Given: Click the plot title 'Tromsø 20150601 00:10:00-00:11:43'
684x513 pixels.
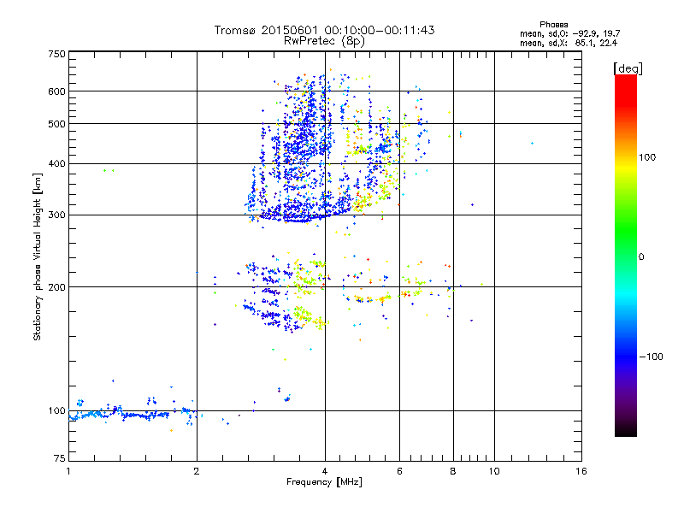Looking at the screenshot, I should (324, 30).
